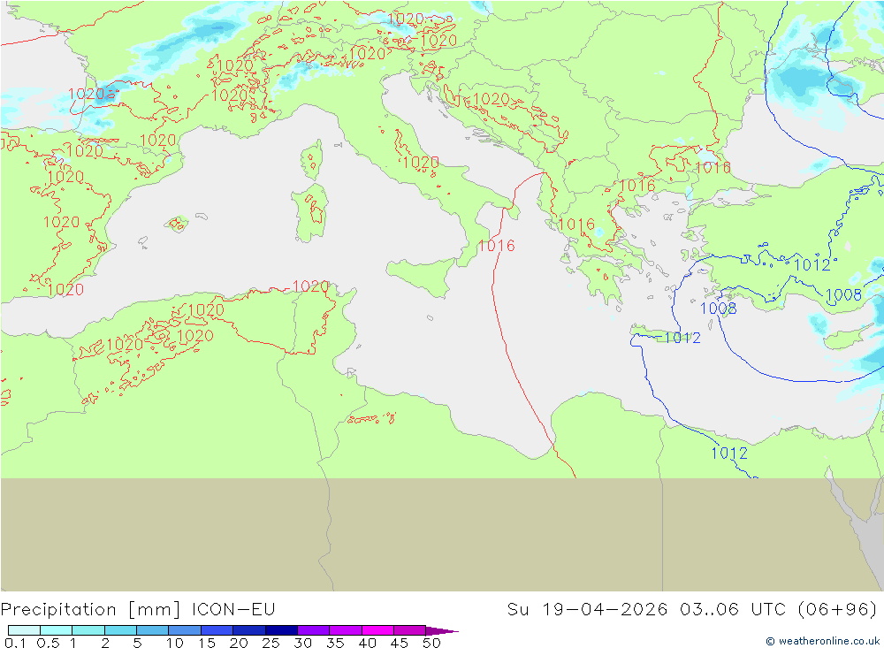Click the 1020 label over Croatia
884x648 pixels.
[x=491, y=99]
